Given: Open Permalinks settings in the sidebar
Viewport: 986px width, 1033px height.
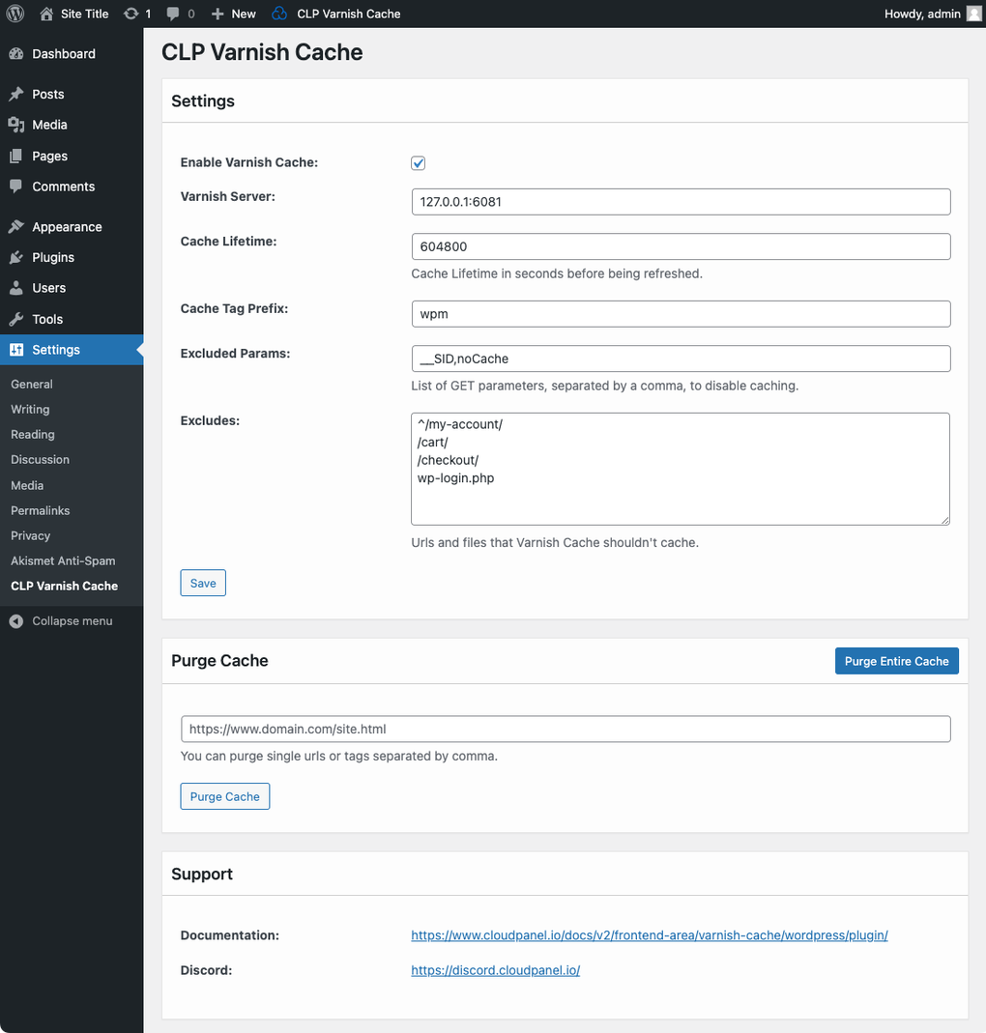Looking at the screenshot, I should coord(40,510).
